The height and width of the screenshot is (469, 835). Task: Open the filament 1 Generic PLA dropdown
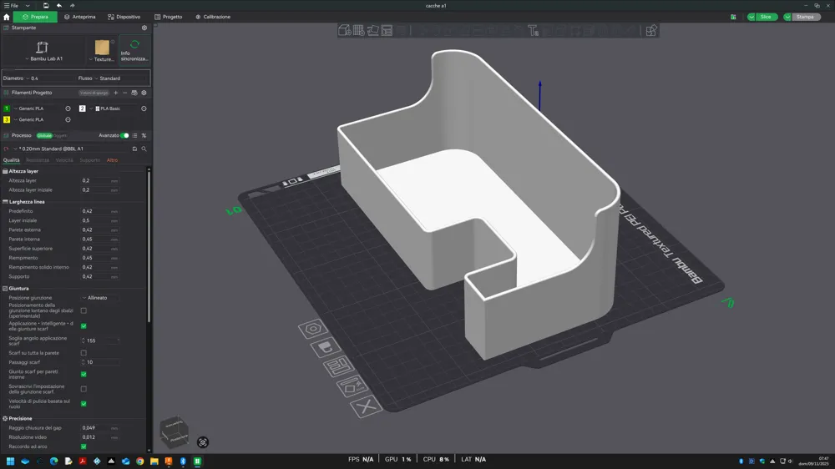(x=38, y=108)
